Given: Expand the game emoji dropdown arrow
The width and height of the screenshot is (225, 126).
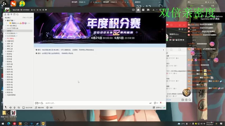Looking at the screenshot, I should pos(39,103).
